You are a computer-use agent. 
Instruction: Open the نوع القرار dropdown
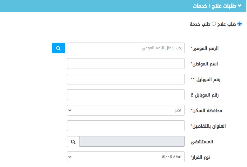coord(126,157)
